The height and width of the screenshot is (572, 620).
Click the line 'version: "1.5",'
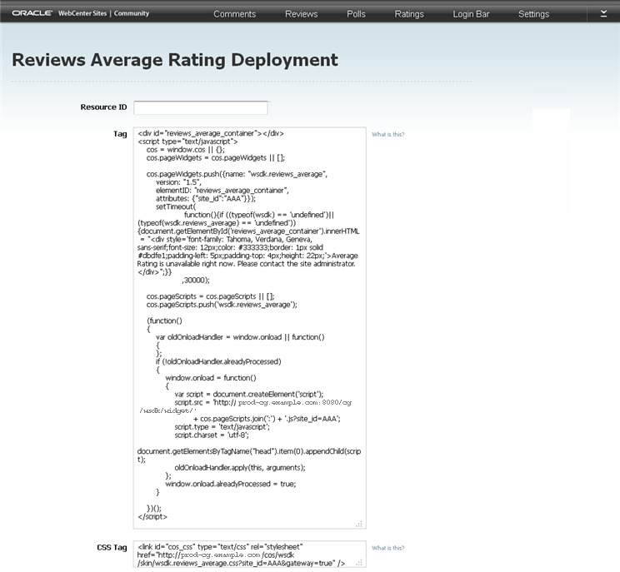point(178,182)
